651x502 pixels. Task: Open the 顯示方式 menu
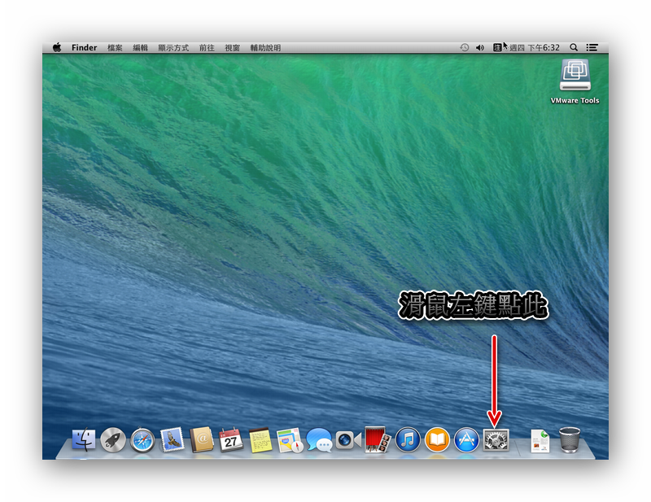point(173,48)
